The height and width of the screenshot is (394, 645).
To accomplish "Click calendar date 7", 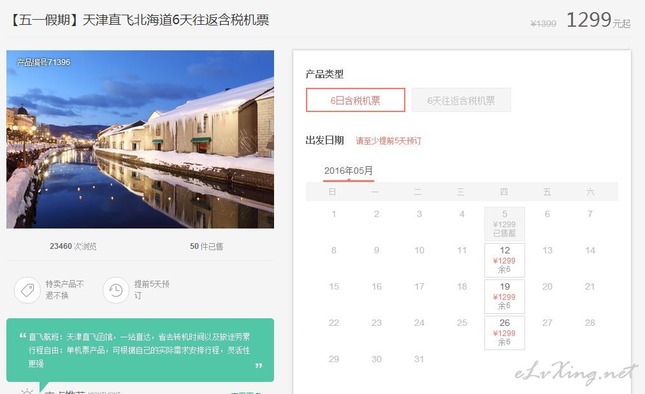I will (590, 214).
